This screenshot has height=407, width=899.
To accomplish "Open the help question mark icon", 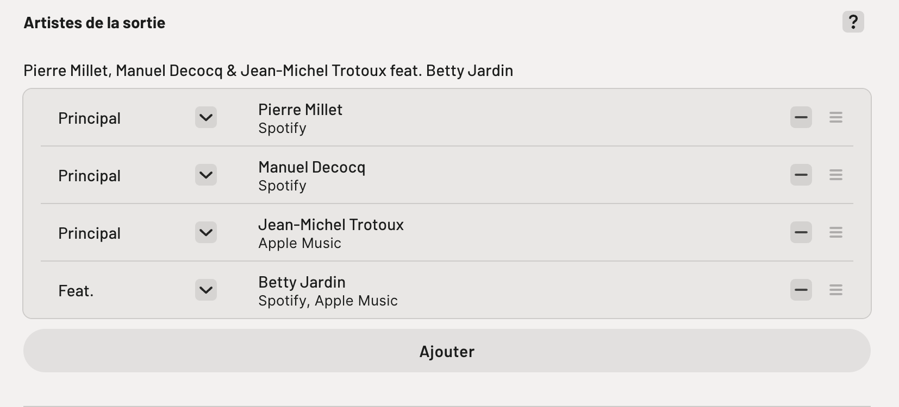I will [x=853, y=22].
